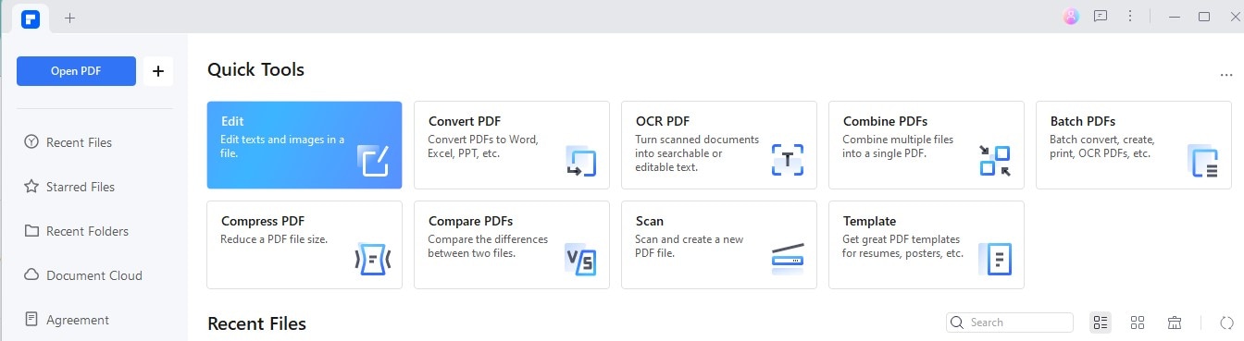
Task: Click the clear recent files trash icon
Action: coord(1175,323)
